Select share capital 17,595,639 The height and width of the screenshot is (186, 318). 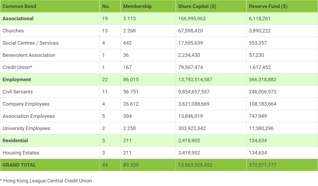click(191, 43)
